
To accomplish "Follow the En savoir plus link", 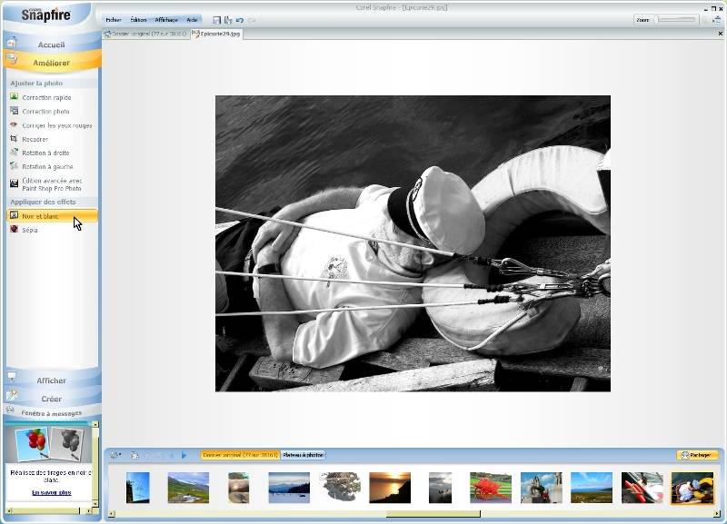I will [51, 492].
